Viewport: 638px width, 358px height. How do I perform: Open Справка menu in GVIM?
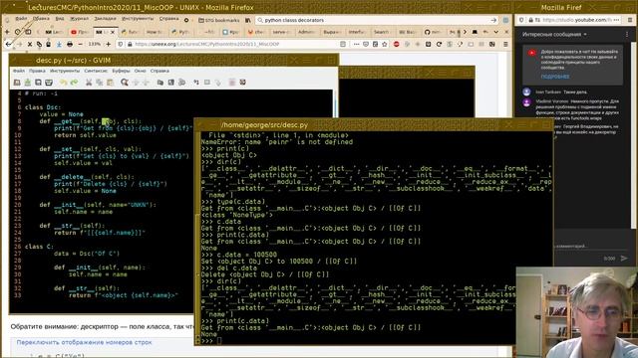159,71
